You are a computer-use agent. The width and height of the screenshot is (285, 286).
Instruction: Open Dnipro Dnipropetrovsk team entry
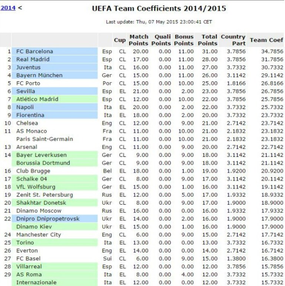point(48,219)
